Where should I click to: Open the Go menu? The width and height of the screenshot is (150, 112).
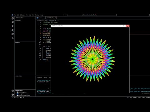coord(30,15)
